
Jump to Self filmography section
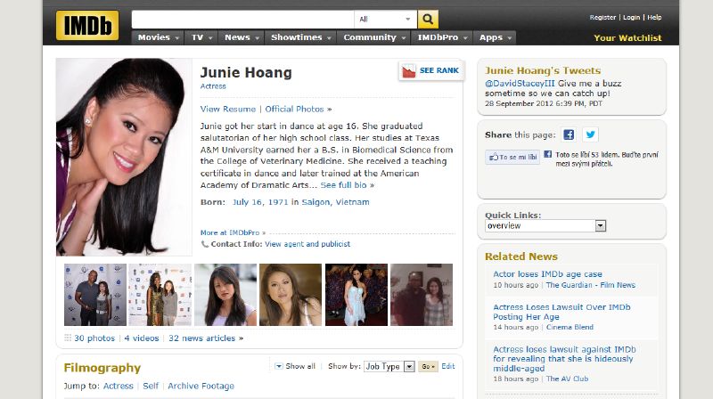151,386
